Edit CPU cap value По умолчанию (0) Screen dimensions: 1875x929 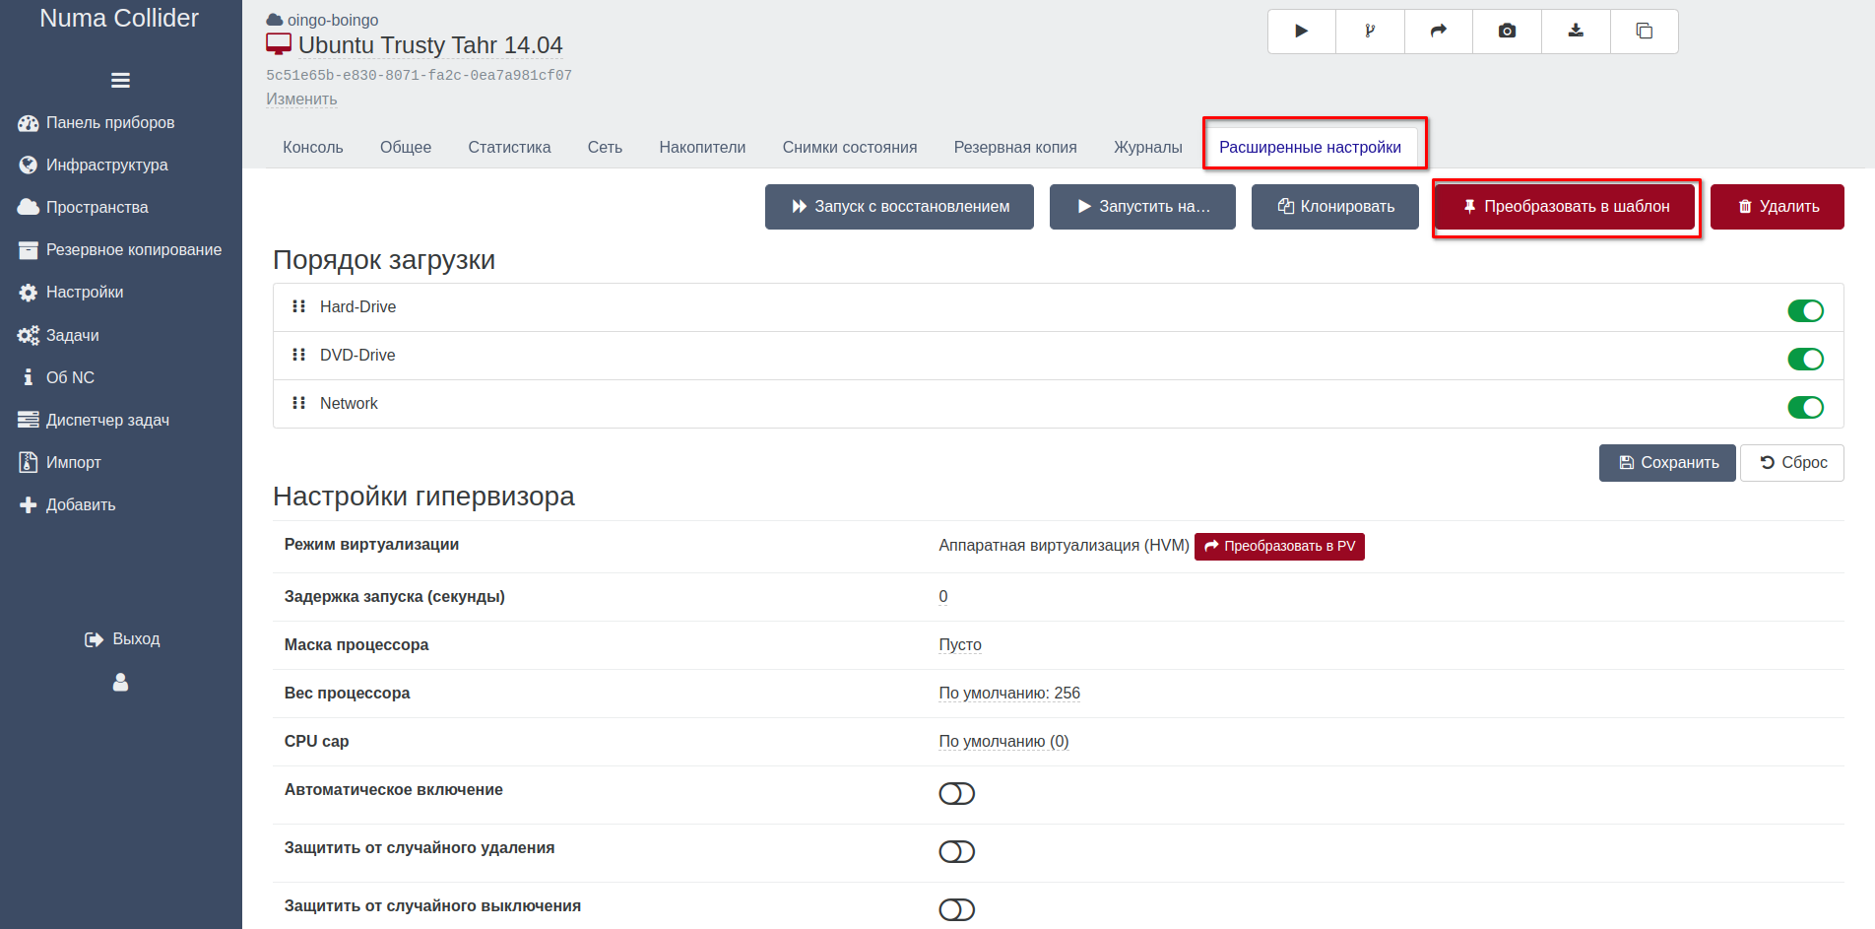[1003, 742]
